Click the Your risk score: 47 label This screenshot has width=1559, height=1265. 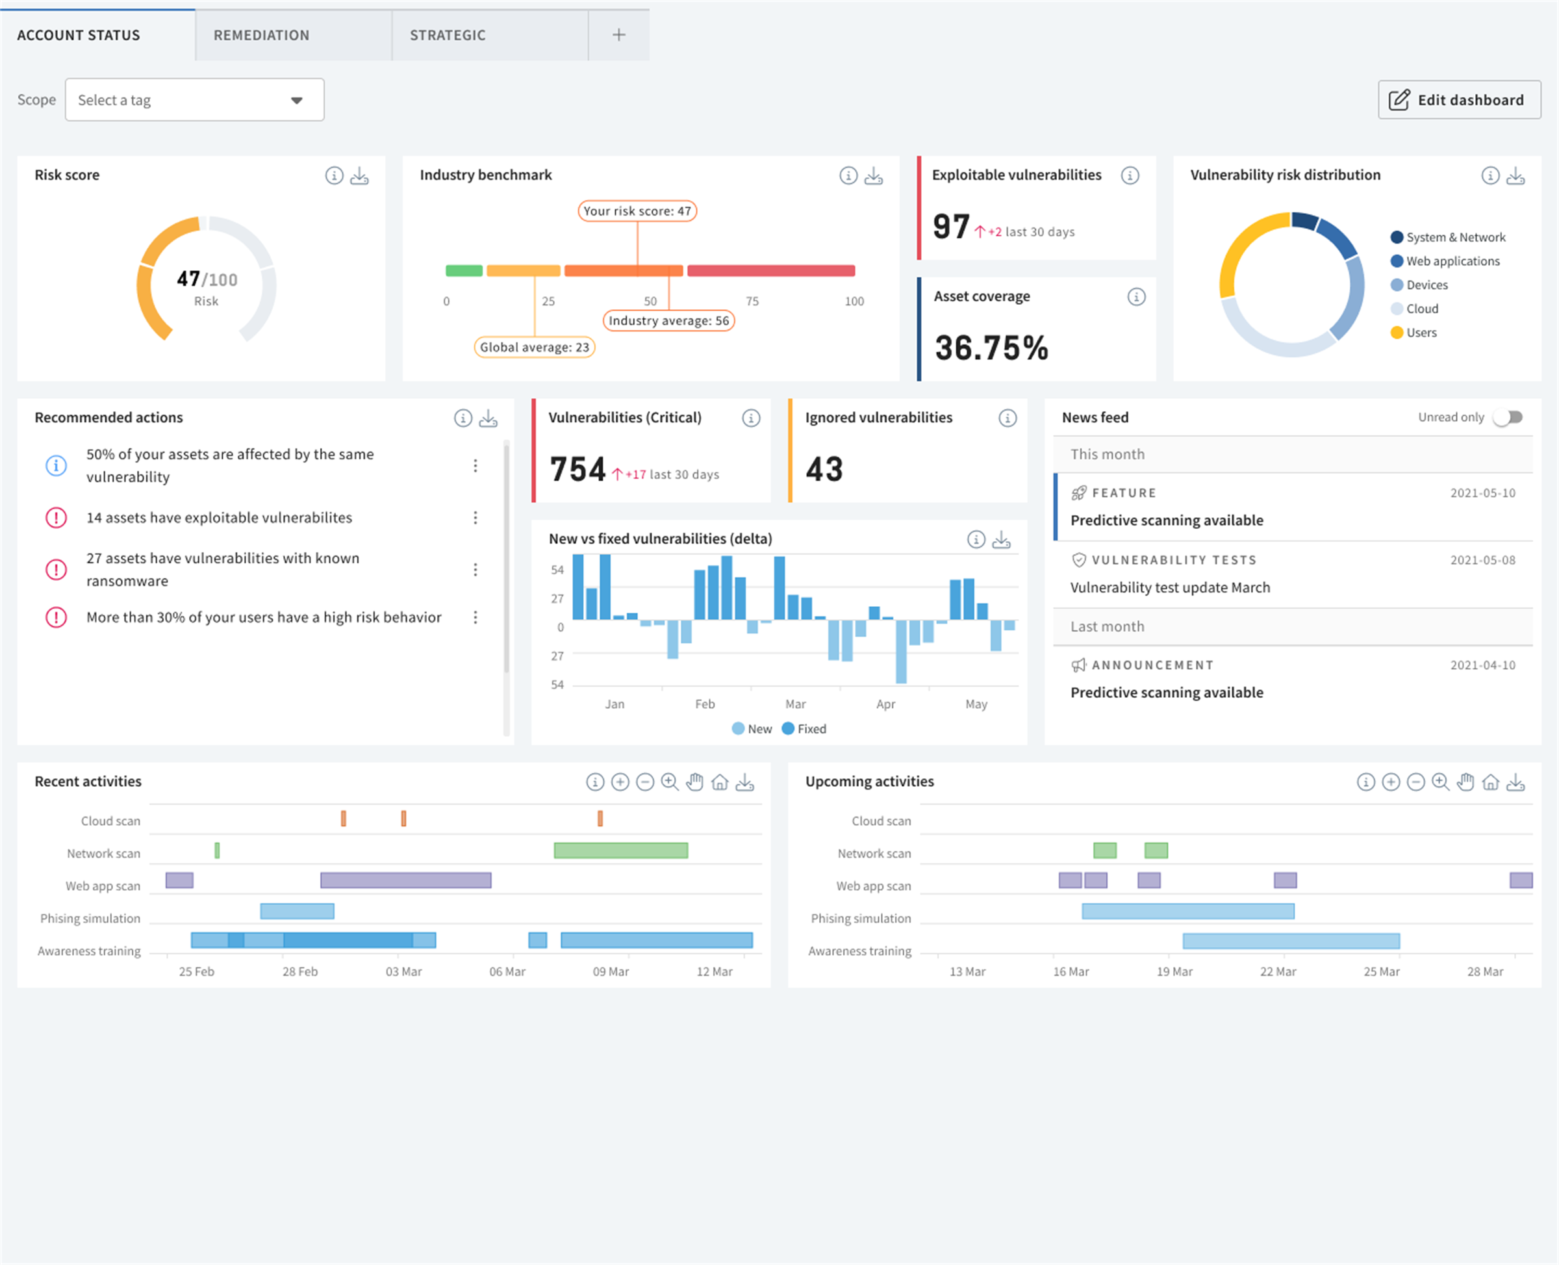pyautogui.click(x=637, y=211)
